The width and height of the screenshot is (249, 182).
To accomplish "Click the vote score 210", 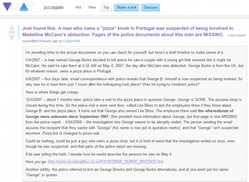I will click(x=11, y=32).
